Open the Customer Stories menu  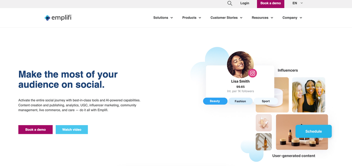226,18
